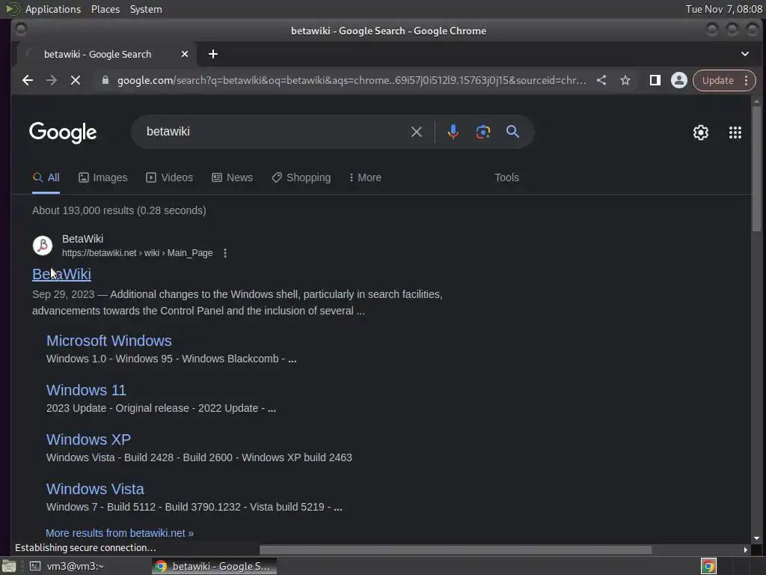Start voice search with microphone
Screen dimensions: 766x575
pyautogui.click(x=453, y=132)
